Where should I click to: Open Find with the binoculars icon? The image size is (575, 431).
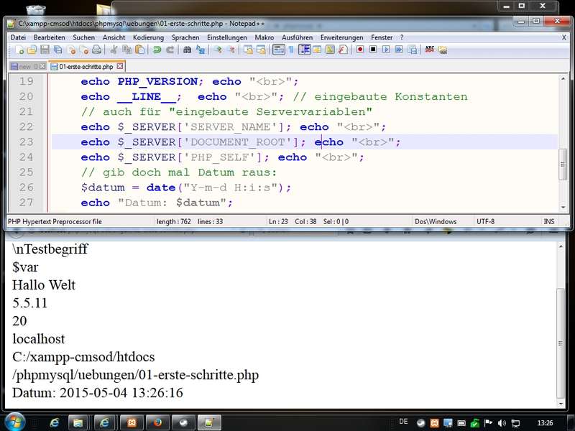[x=187, y=50]
